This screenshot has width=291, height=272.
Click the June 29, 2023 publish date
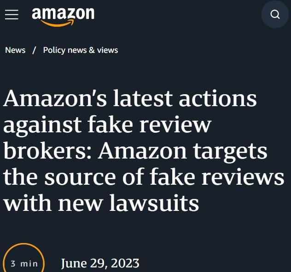[100, 263]
